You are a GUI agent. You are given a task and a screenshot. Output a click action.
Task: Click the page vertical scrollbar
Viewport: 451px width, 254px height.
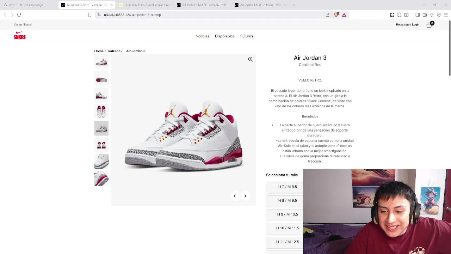click(449, 48)
